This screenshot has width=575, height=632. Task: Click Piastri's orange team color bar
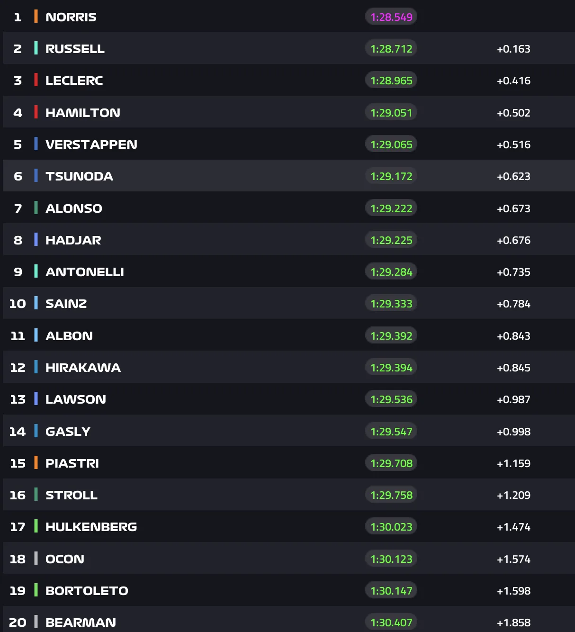(36, 463)
